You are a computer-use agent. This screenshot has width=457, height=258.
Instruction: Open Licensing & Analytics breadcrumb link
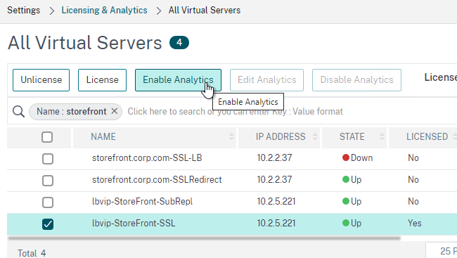[x=104, y=11]
